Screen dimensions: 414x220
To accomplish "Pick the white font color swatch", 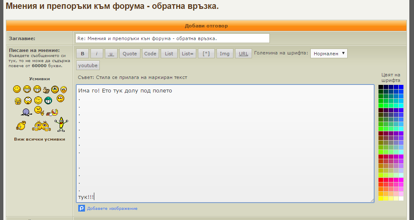I will pyautogui.click(x=401, y=198).
